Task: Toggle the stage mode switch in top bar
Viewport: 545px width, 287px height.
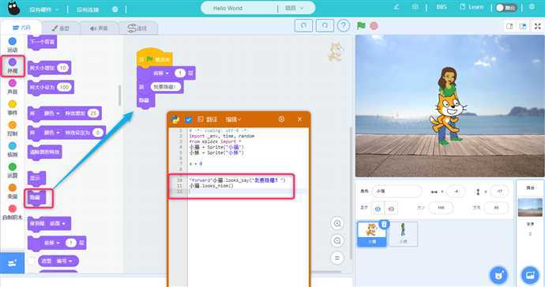Action: (x=506, y=8)
